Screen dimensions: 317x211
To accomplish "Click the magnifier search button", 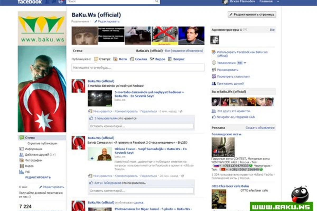I will coord(157,2).
